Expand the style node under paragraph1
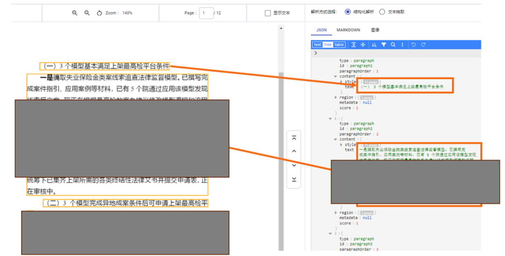This screenshot has height=256, width=505. (x=341, y=82)
